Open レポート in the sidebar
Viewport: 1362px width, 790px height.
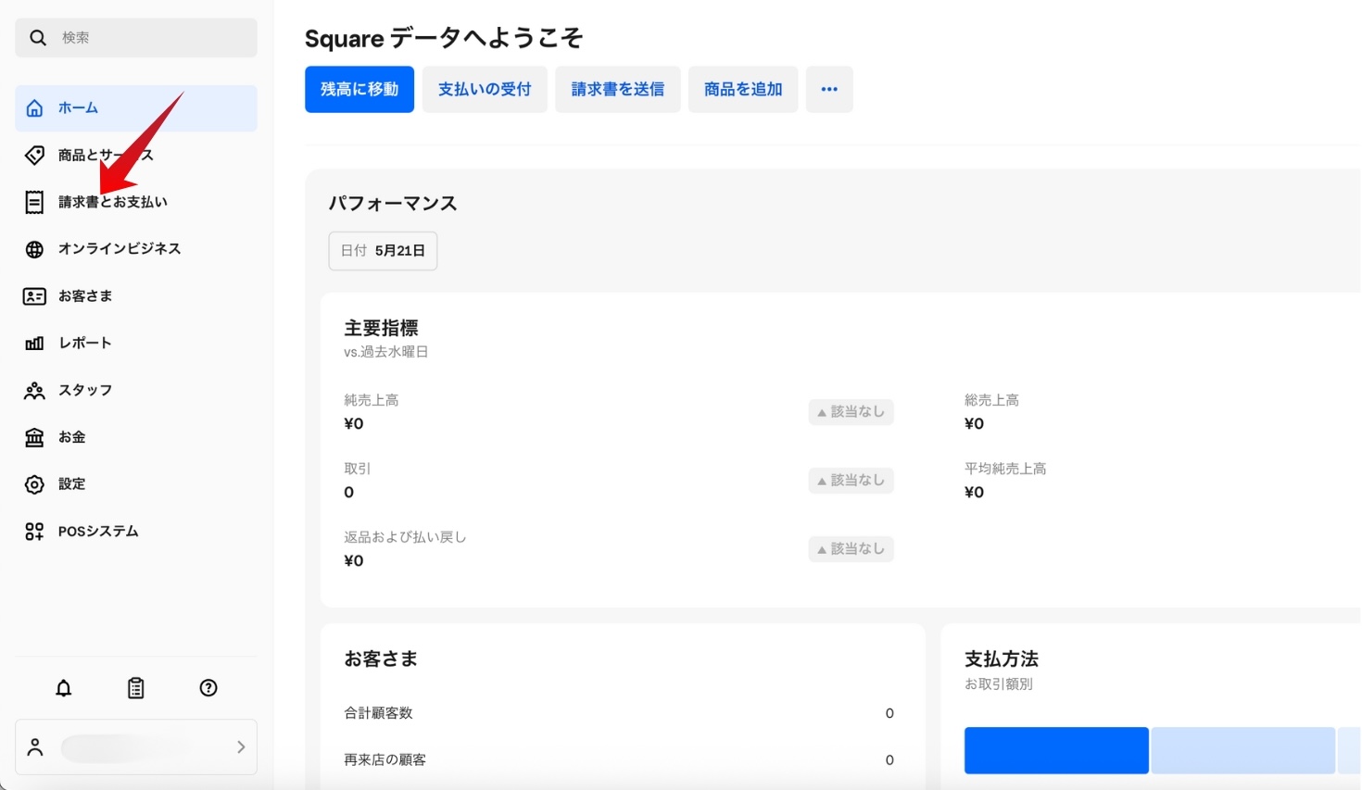click(x=136, y=343)
